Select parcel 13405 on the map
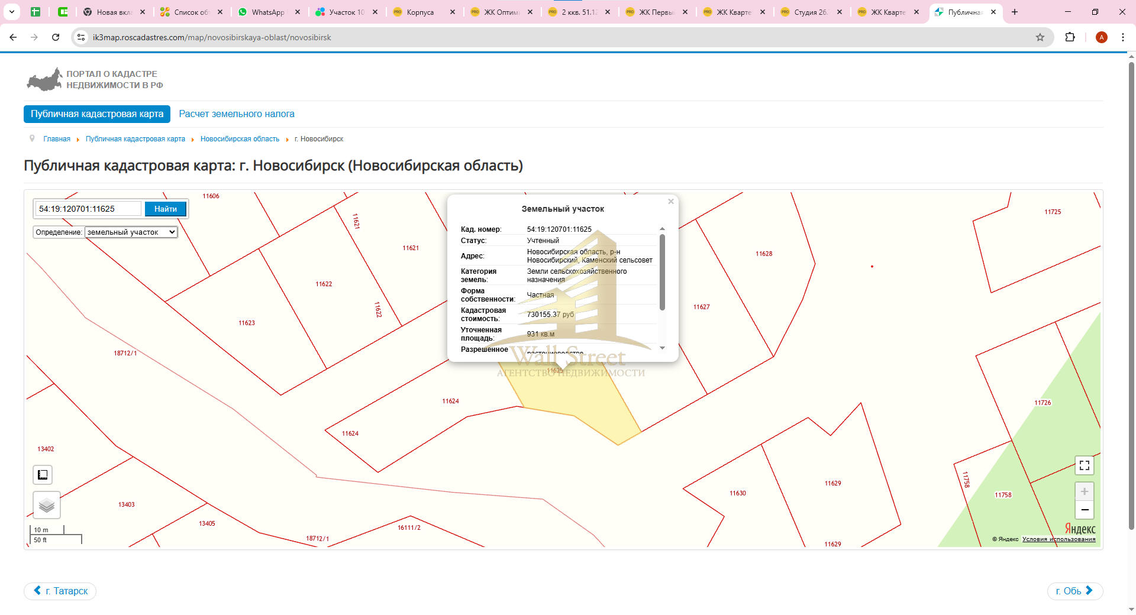The image size is (1136, 615). pyautogui.click(x=207, y=523)
